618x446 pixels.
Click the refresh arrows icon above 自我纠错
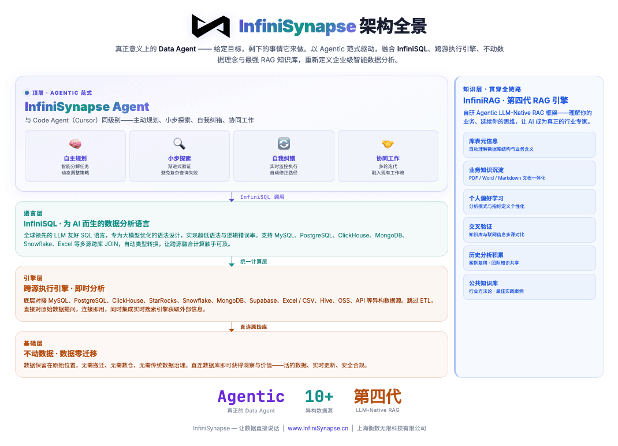click(284, 143)
